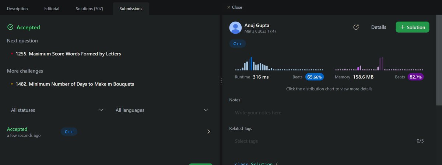
Task: Click the green + Solution button
Action: pos(413,27)
